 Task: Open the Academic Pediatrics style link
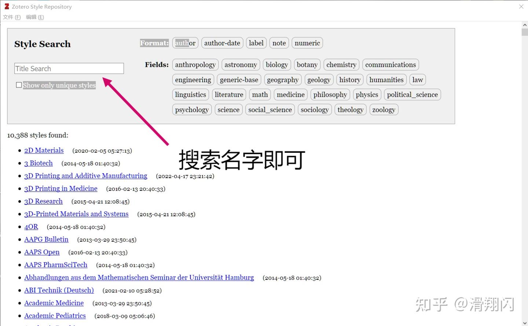click(x=55, y=316)
